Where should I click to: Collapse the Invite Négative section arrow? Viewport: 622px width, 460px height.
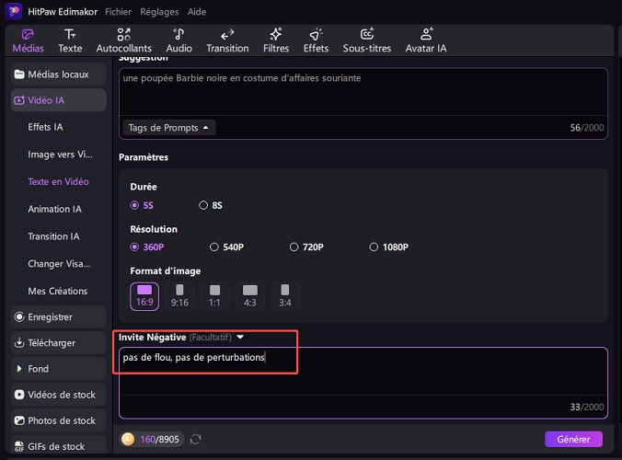click(240, 338)
